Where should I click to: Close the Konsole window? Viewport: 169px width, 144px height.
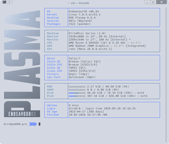tap(162, 2)
